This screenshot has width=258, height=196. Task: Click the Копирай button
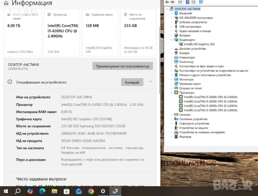click(x=132, y=82)
